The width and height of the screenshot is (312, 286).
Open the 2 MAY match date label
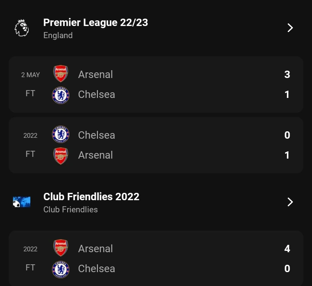(30, 75)
